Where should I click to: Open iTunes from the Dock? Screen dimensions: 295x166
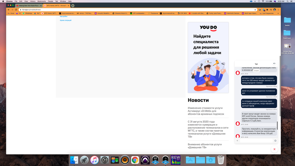click(x=94, y=160)
